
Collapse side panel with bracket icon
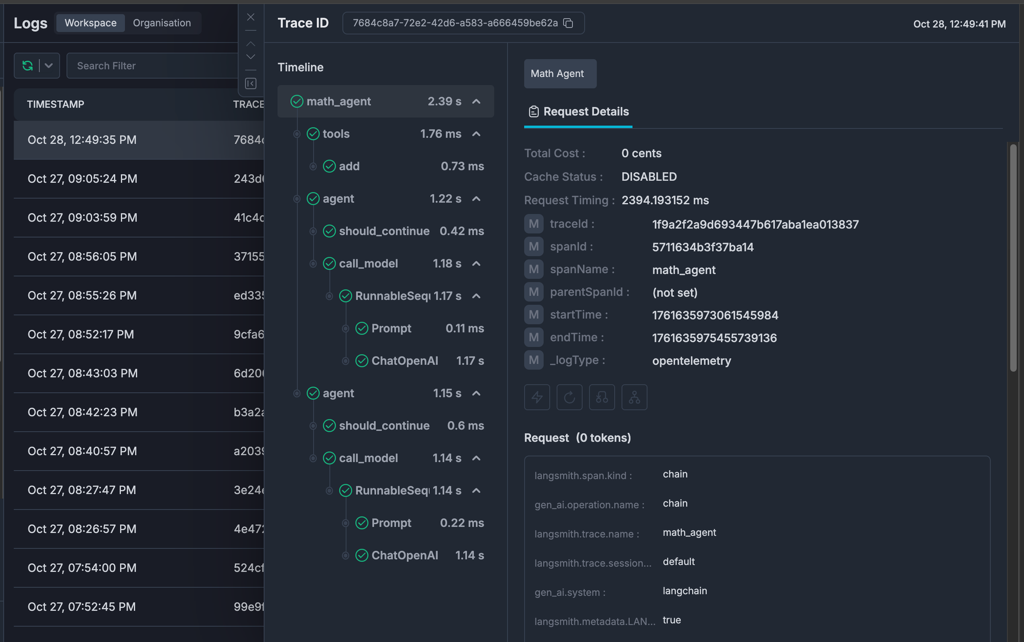point(250,83)
